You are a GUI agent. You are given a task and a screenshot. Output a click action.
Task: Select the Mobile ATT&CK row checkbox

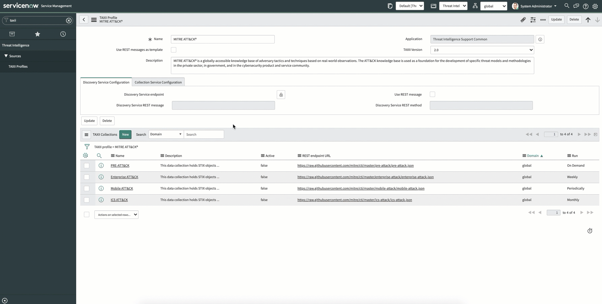pos(87,189)
